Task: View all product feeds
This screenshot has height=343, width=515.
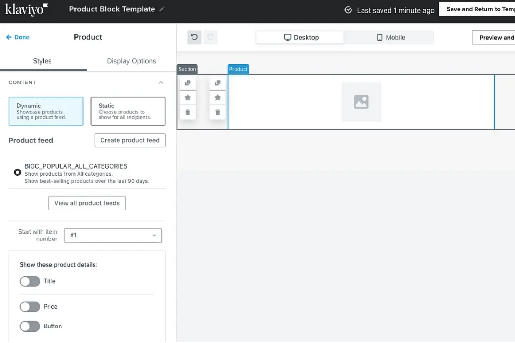Action: (87, 203)
